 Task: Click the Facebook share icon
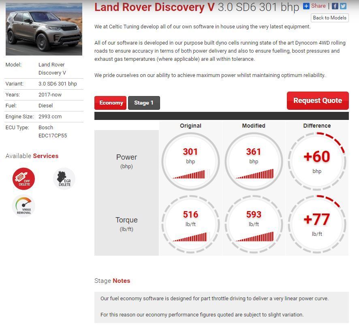tap(335, 6)
